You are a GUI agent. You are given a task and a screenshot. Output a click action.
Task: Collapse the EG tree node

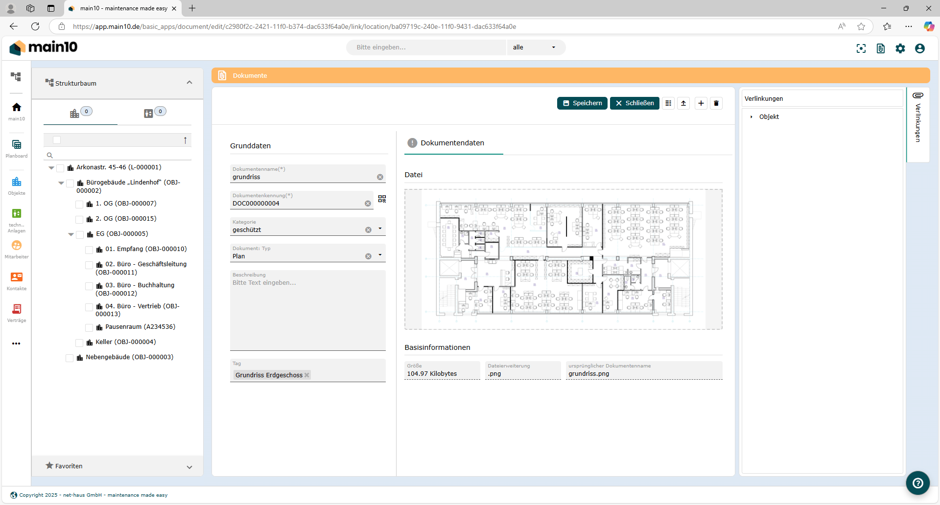point(70,234)
